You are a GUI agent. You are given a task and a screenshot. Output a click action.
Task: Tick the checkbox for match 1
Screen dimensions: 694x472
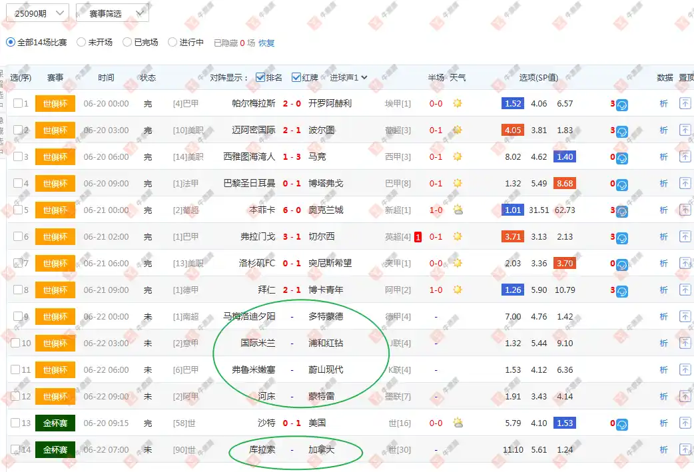18,103
